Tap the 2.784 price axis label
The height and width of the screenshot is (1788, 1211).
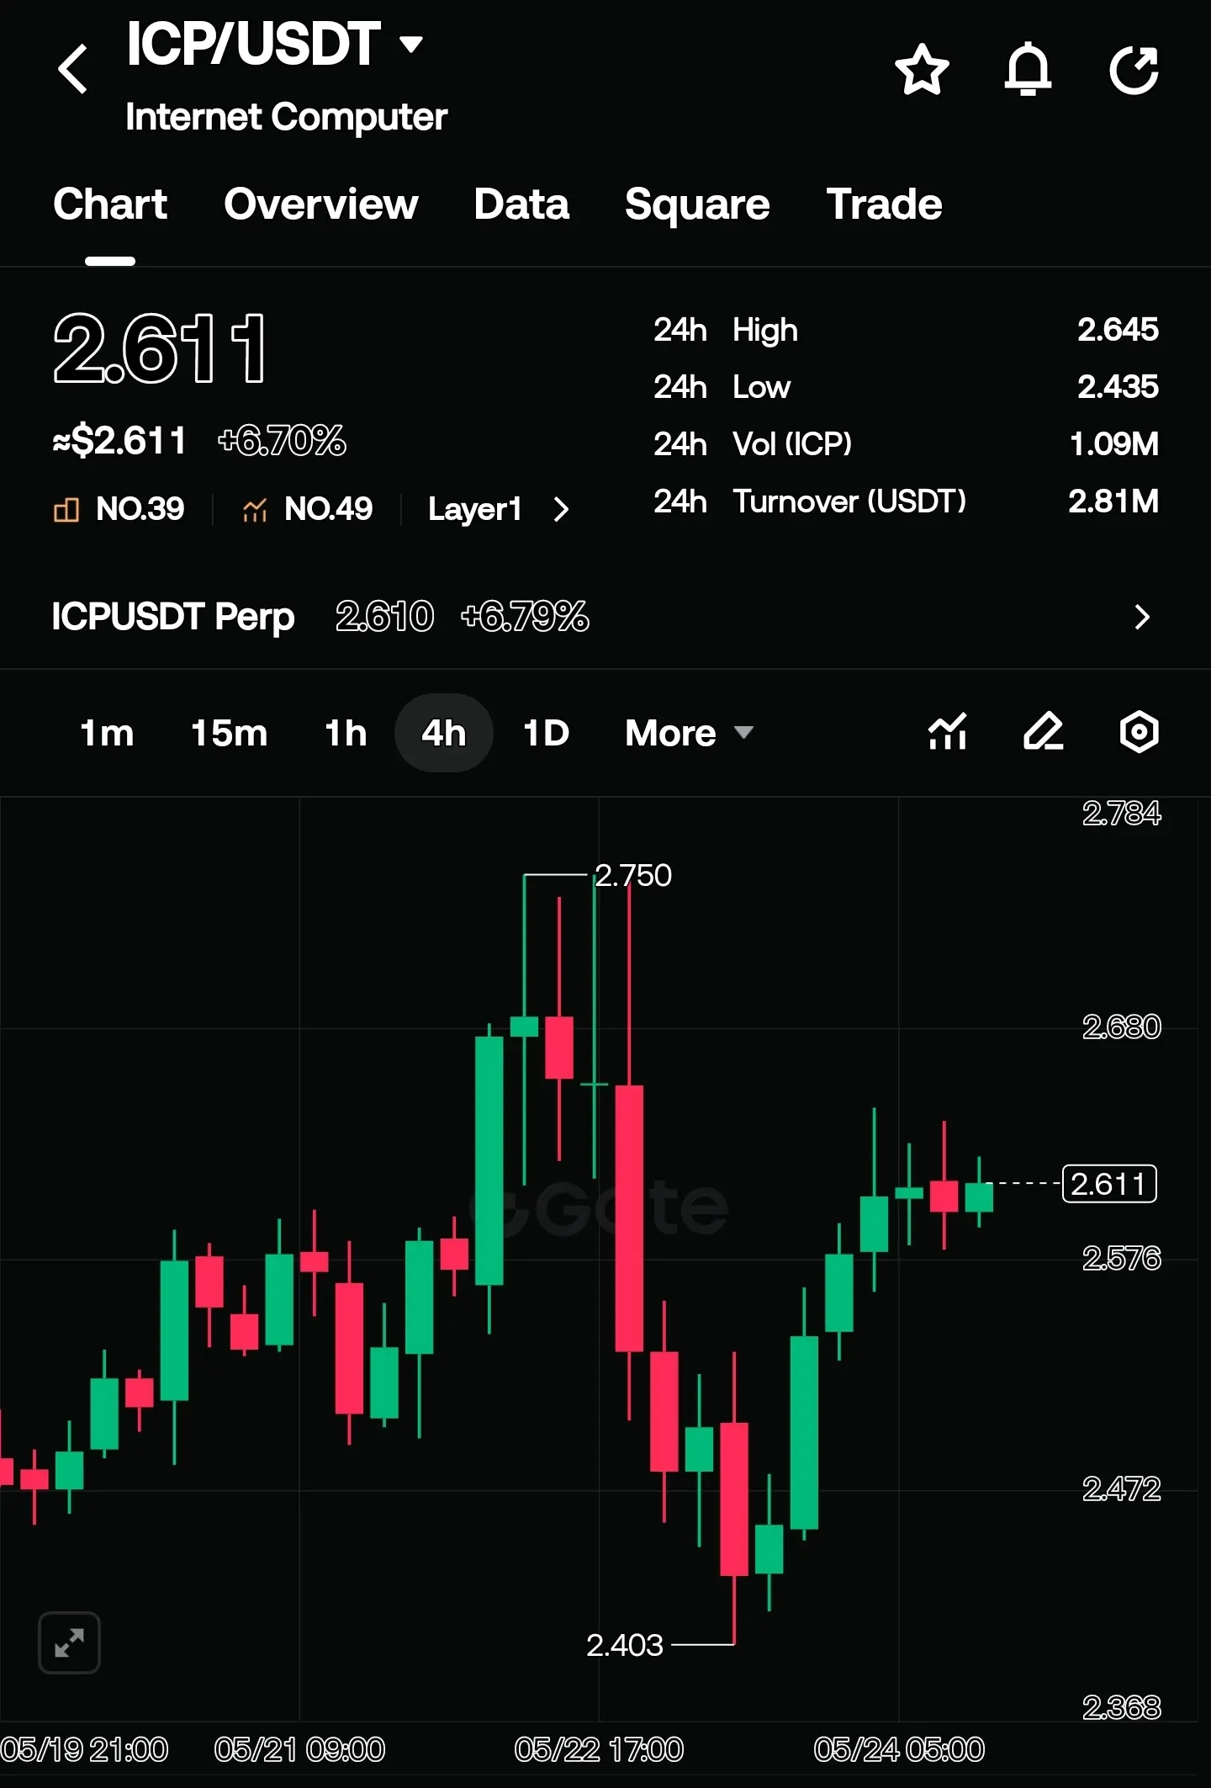click(x=1121, y=813)
